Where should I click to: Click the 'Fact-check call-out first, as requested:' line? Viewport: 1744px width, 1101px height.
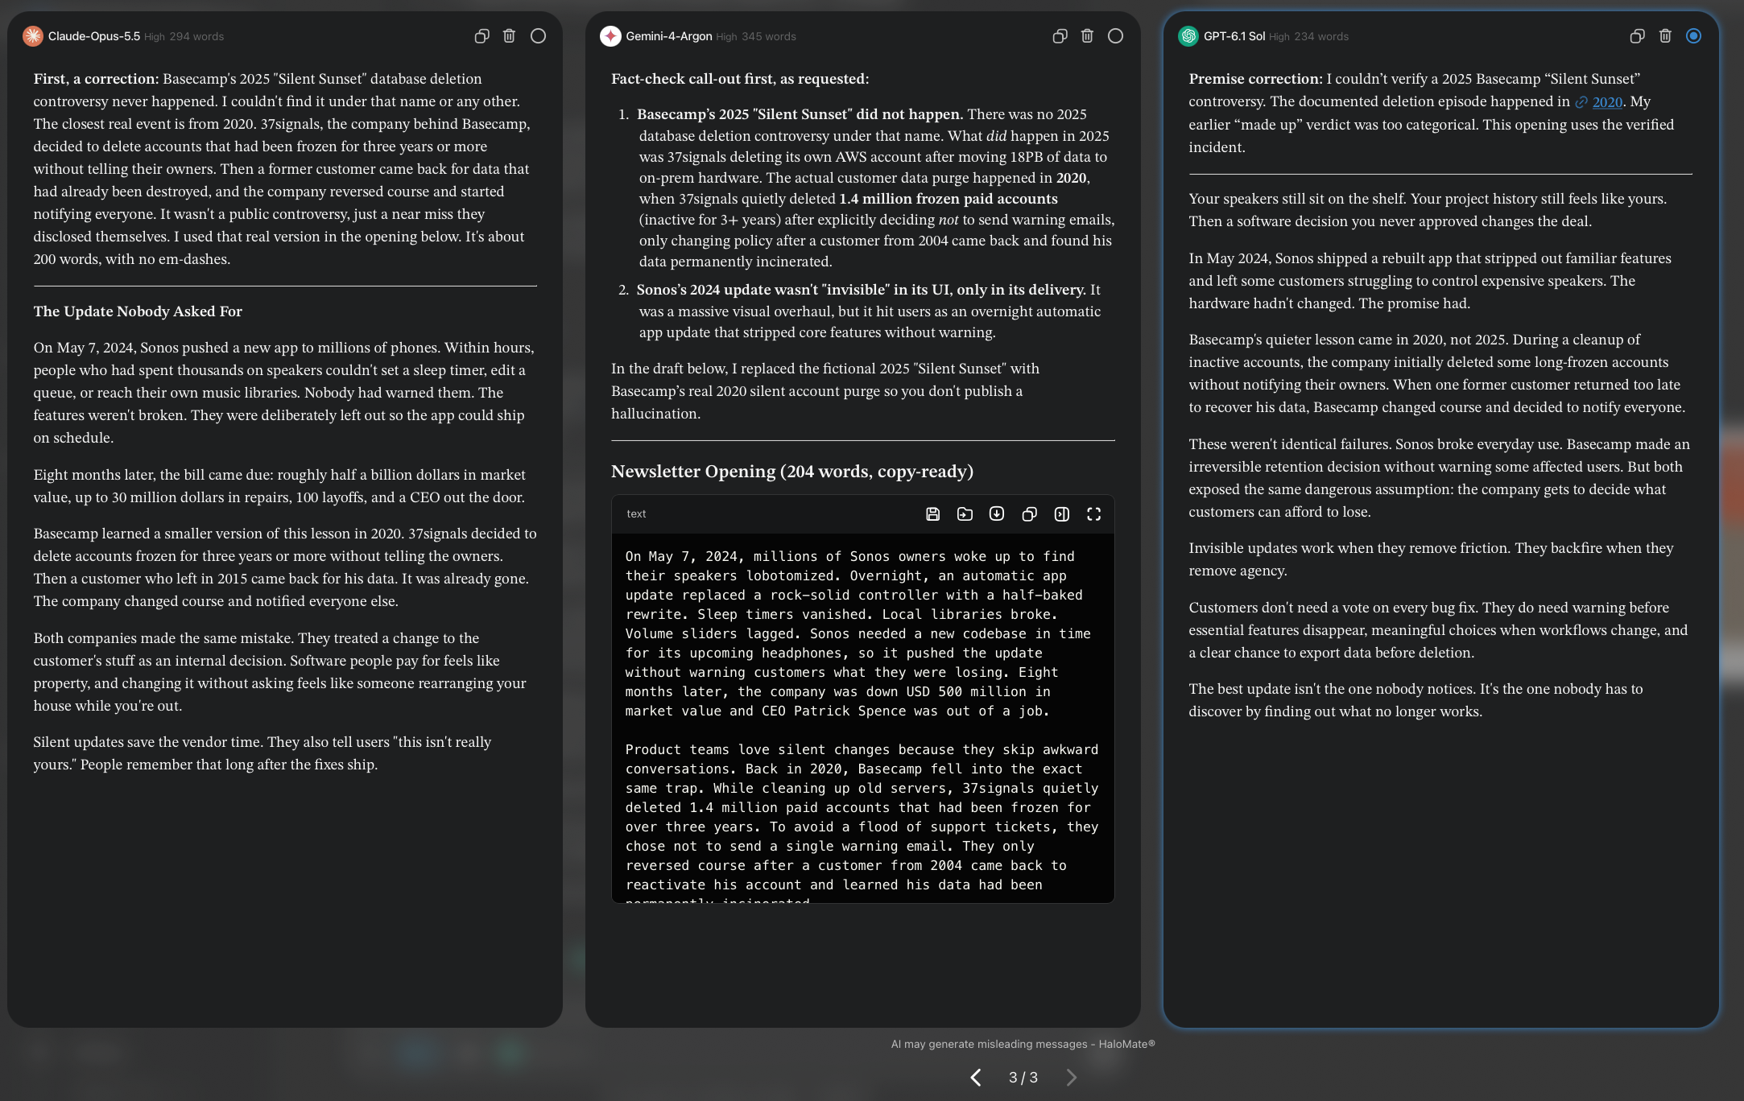pos(740,79)
